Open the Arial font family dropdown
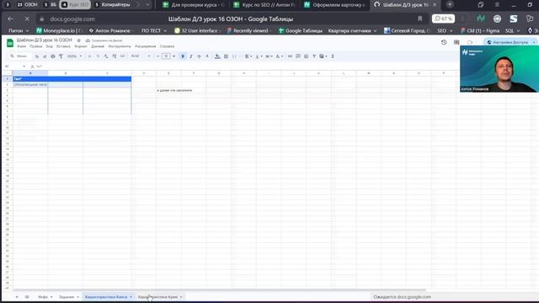The width and height of the screenshot is (539, 303). pos(141,56)
